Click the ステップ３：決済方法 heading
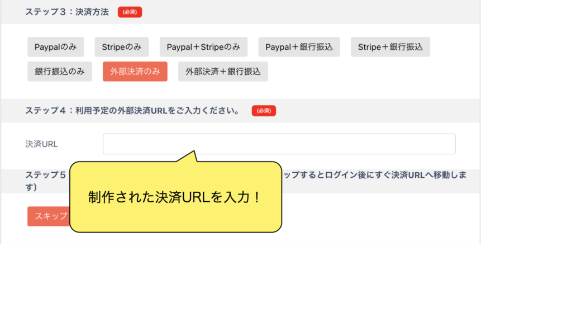The width and height of the screenshot is (572, 322). click(x=67, y=12)
